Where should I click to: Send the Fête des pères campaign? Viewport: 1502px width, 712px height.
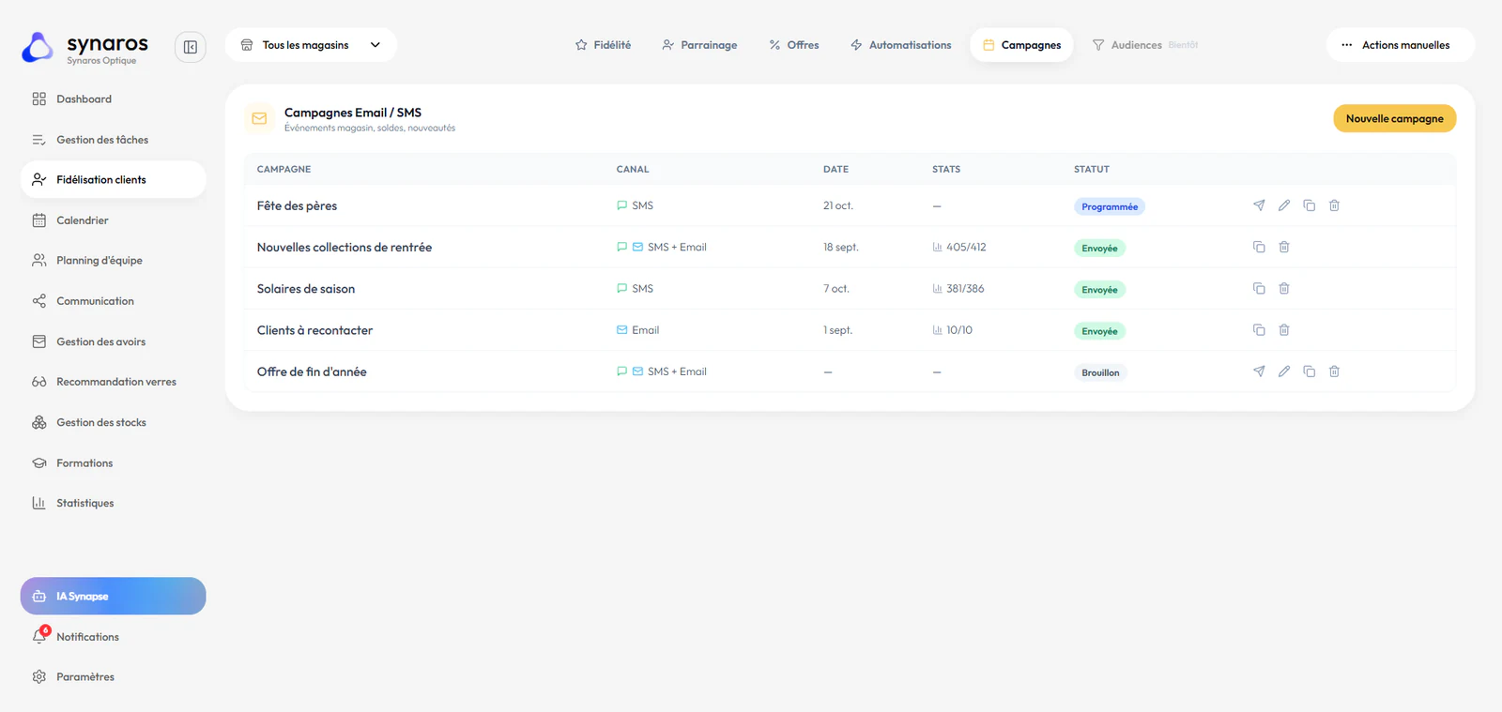pos(1259,205)
